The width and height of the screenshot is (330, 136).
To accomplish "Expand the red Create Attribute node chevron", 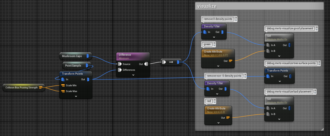I will pos(218,123).
